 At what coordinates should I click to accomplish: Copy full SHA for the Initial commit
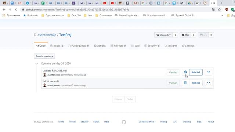coord(185,83)
